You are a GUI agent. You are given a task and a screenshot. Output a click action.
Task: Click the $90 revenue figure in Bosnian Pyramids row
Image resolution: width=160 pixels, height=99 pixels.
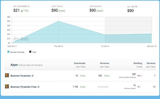100,76
